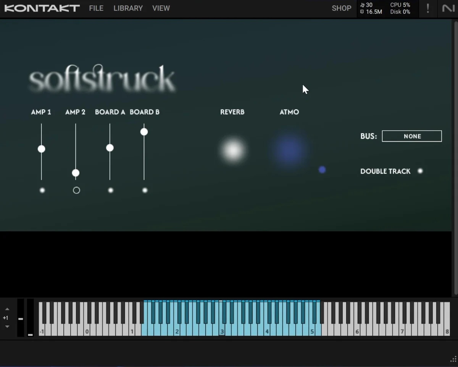The width and height of the screenshot is (458, 367).
Task: Click the NI logo icon in the header
Action: [x=448, y=8]
